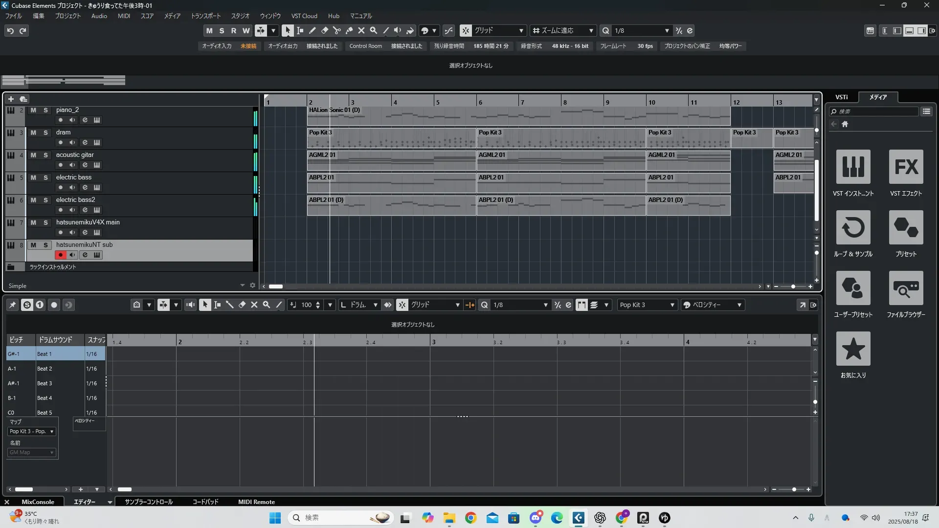Viewport: 939px width, 528px height.
Task: Select the Draw pencil tool in main toolbar
Action: [x=313, y=30]
